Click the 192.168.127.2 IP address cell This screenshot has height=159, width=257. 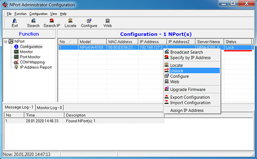click(x=152, y=48)
